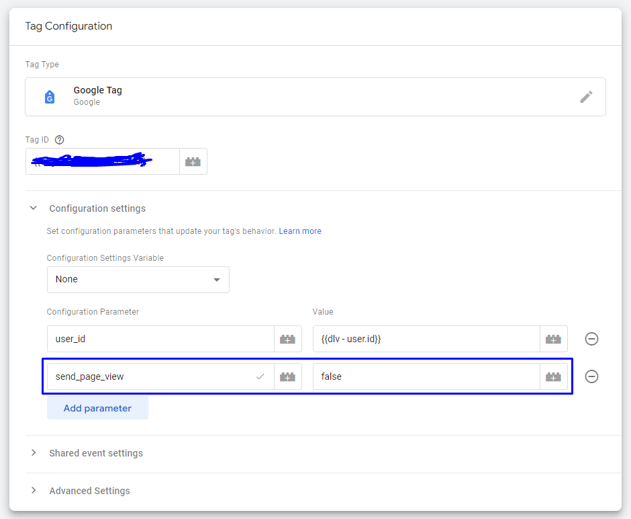Collapse the Configuration settings section
The image size is (631, 519).
pyautogui.click(x=34, y=208)
